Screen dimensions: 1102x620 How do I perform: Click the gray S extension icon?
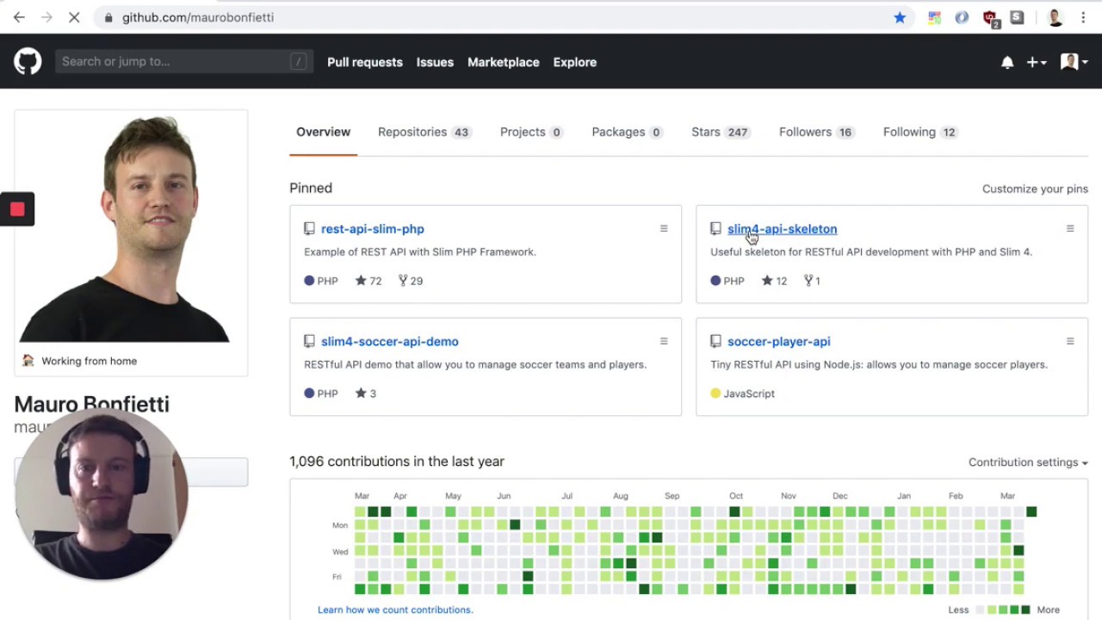tap(1018, 17)
